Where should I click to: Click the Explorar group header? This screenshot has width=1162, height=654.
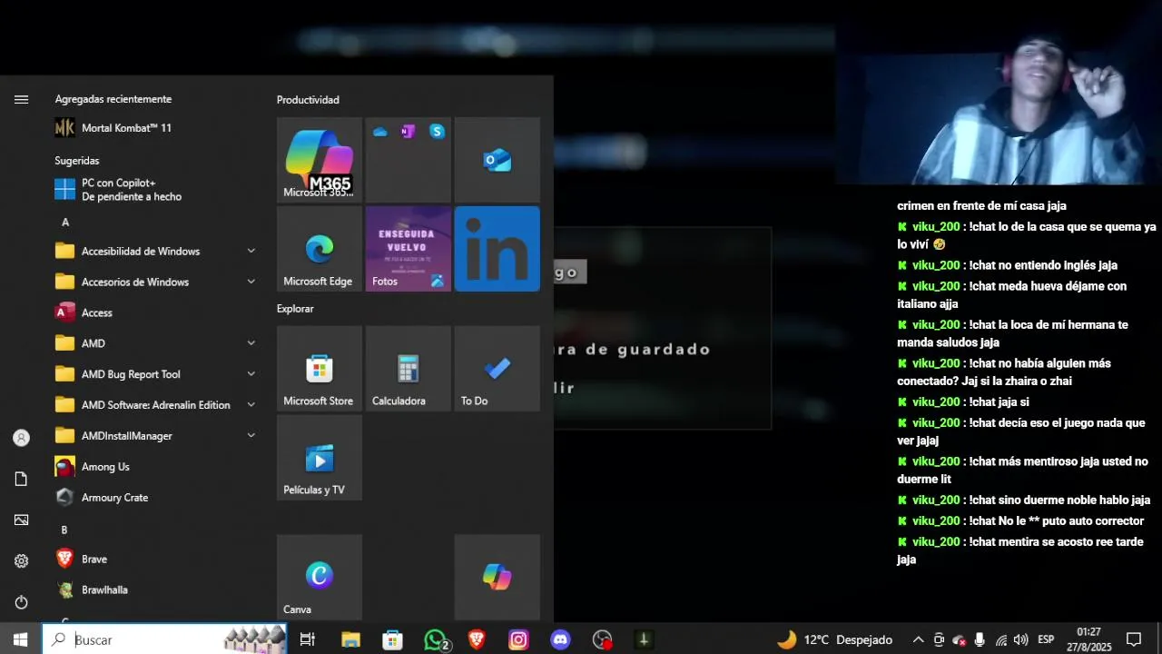click(x=295, y=309)
